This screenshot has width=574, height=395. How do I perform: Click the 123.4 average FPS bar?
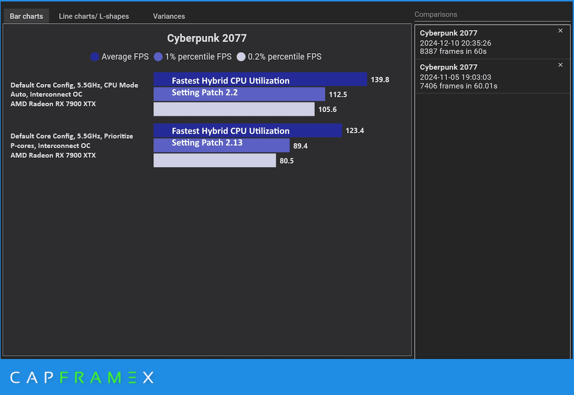(248, 130)
